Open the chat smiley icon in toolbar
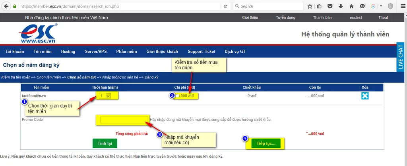Image resolution: width=407 pixels, height=166 pixels. [x=362, y=6]
